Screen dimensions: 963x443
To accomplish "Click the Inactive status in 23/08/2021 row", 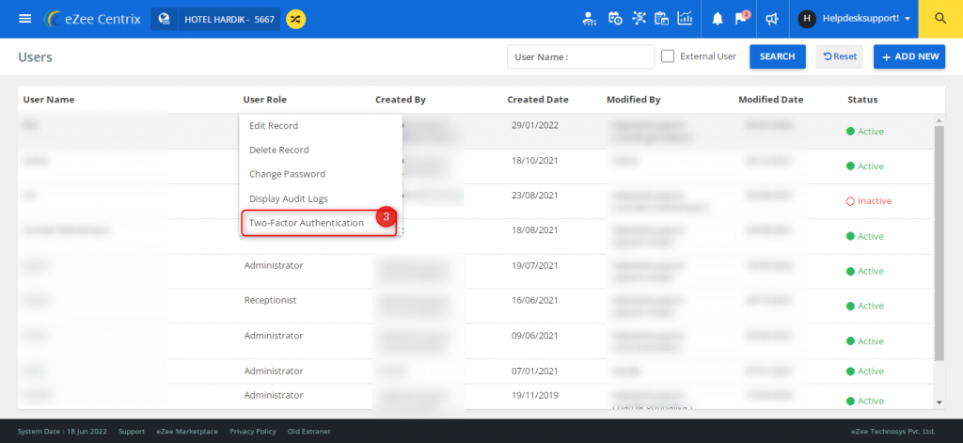I will click(x=868, y=201).
